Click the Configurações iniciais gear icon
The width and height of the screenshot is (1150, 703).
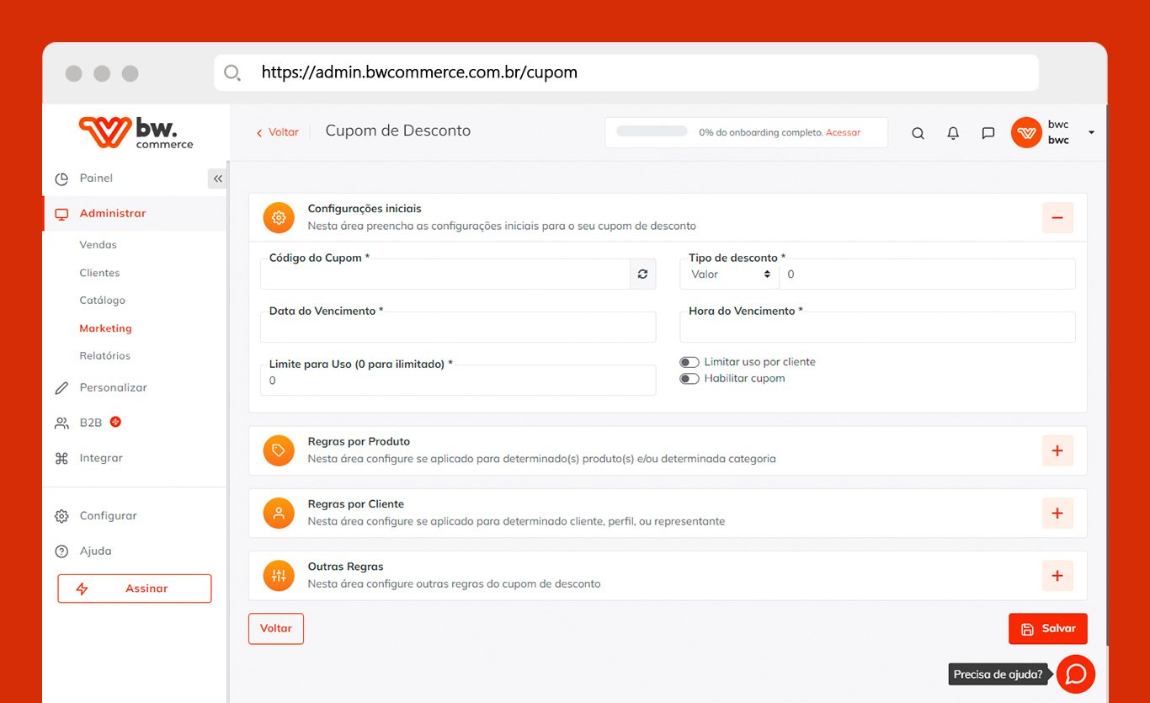[x=279, y=217]
